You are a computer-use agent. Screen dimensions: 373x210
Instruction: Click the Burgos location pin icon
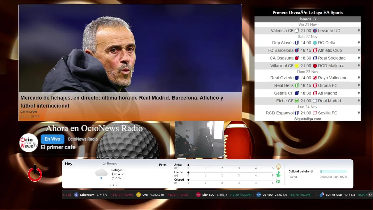point(104,164)
